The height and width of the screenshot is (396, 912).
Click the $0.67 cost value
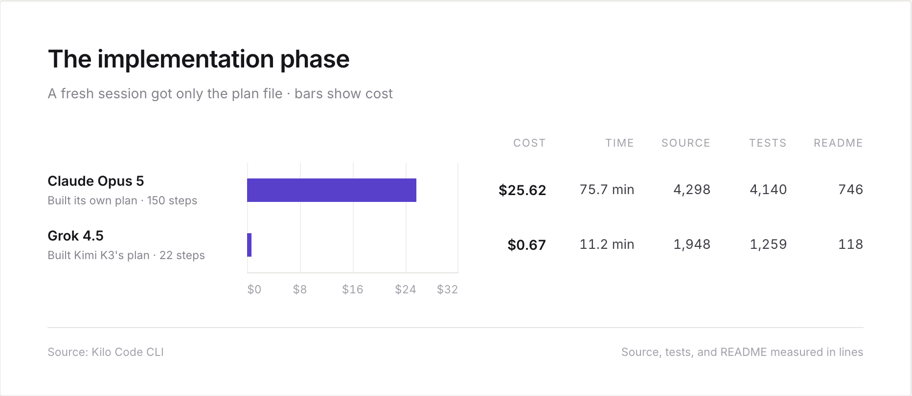(526, 245)
